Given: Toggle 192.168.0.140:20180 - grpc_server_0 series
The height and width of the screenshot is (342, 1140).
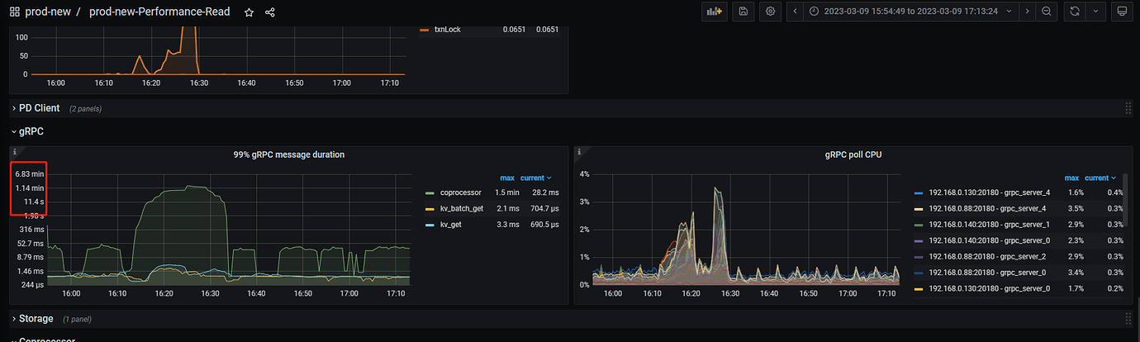Looking at the screenshot, I should coord(989,240).
